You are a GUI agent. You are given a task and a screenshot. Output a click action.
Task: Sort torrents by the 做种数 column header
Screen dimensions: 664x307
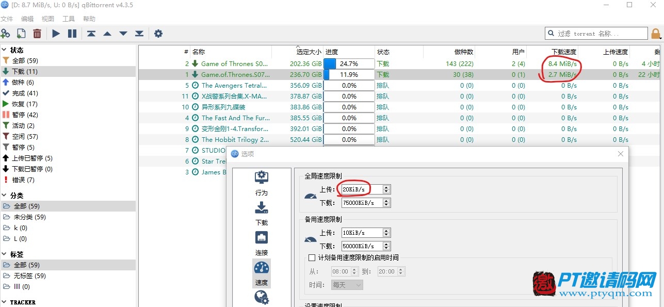tap(449, 52)
